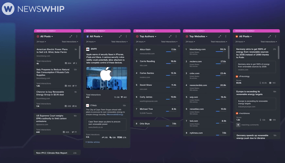Open more options in Top Websites panel
285x163 pixels.
coord(226,37)
